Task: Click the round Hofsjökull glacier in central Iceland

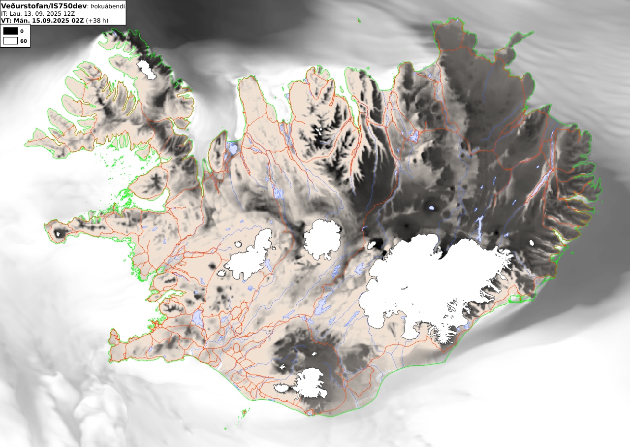Action: click(x=322, y=239)
